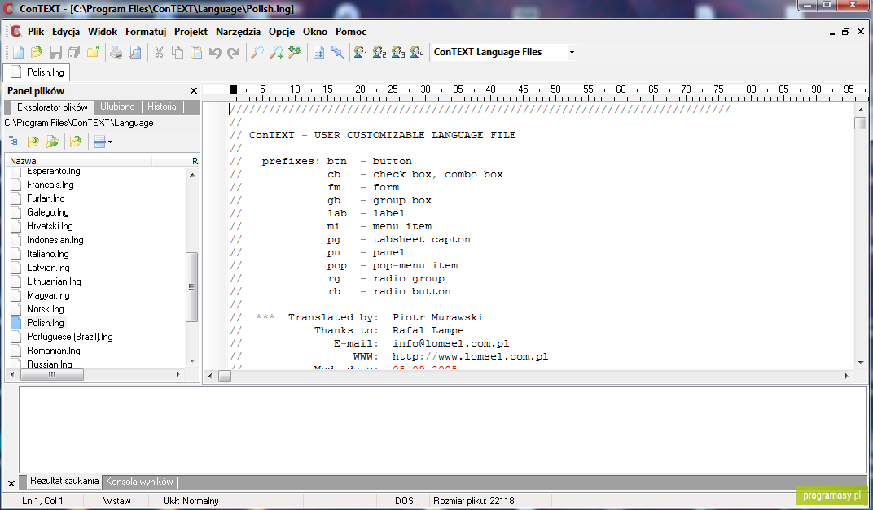
Task: Select Francais.lng in file list
Action: point(50,185)
